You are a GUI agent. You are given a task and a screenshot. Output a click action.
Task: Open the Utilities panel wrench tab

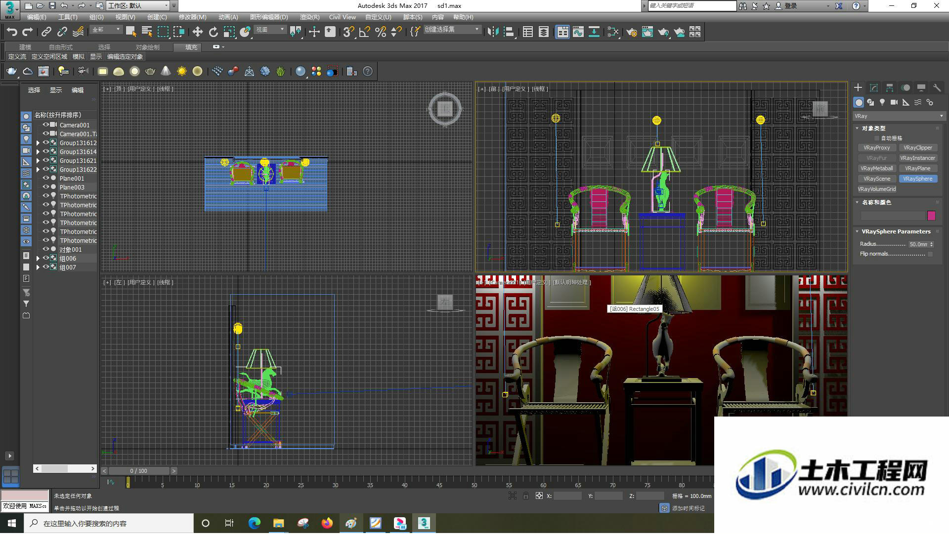pos(937,87)
